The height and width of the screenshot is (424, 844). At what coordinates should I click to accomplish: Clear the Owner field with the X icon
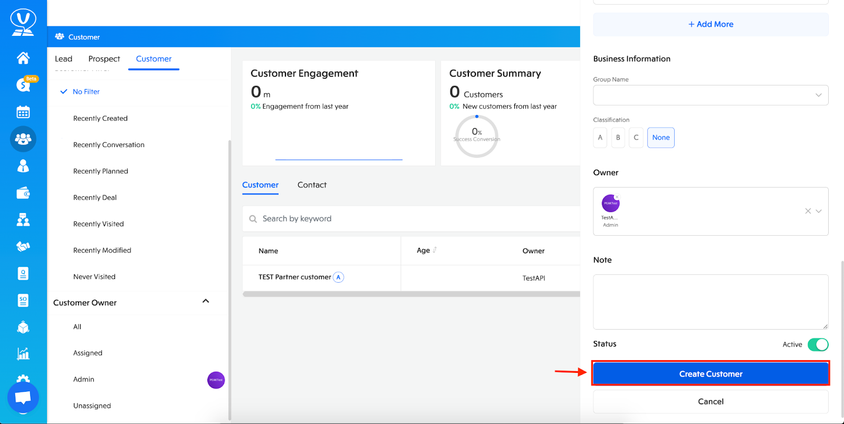click(x=808, y=211)
